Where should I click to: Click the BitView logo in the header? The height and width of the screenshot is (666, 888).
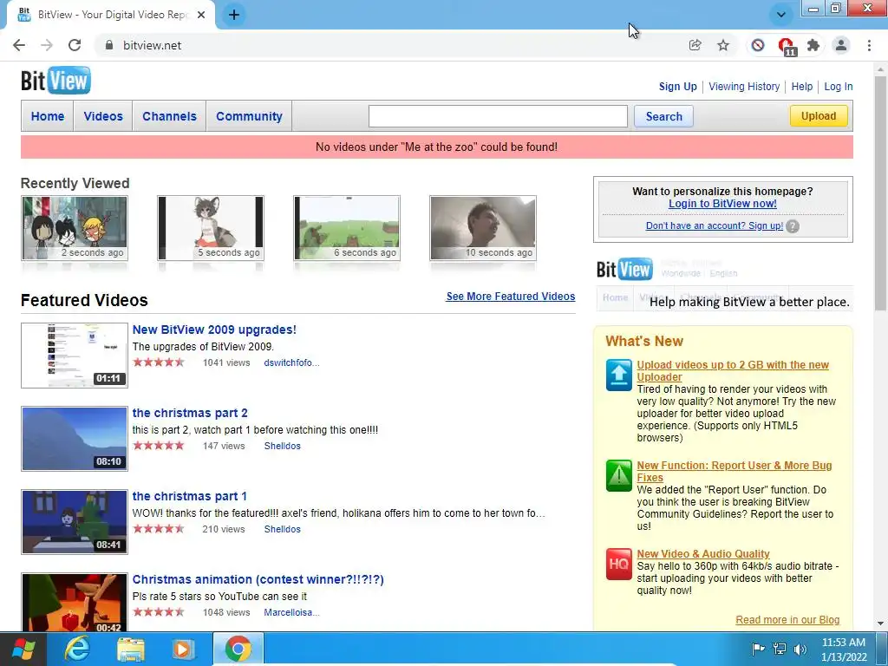pyautogui.click(x=55, y=81)
